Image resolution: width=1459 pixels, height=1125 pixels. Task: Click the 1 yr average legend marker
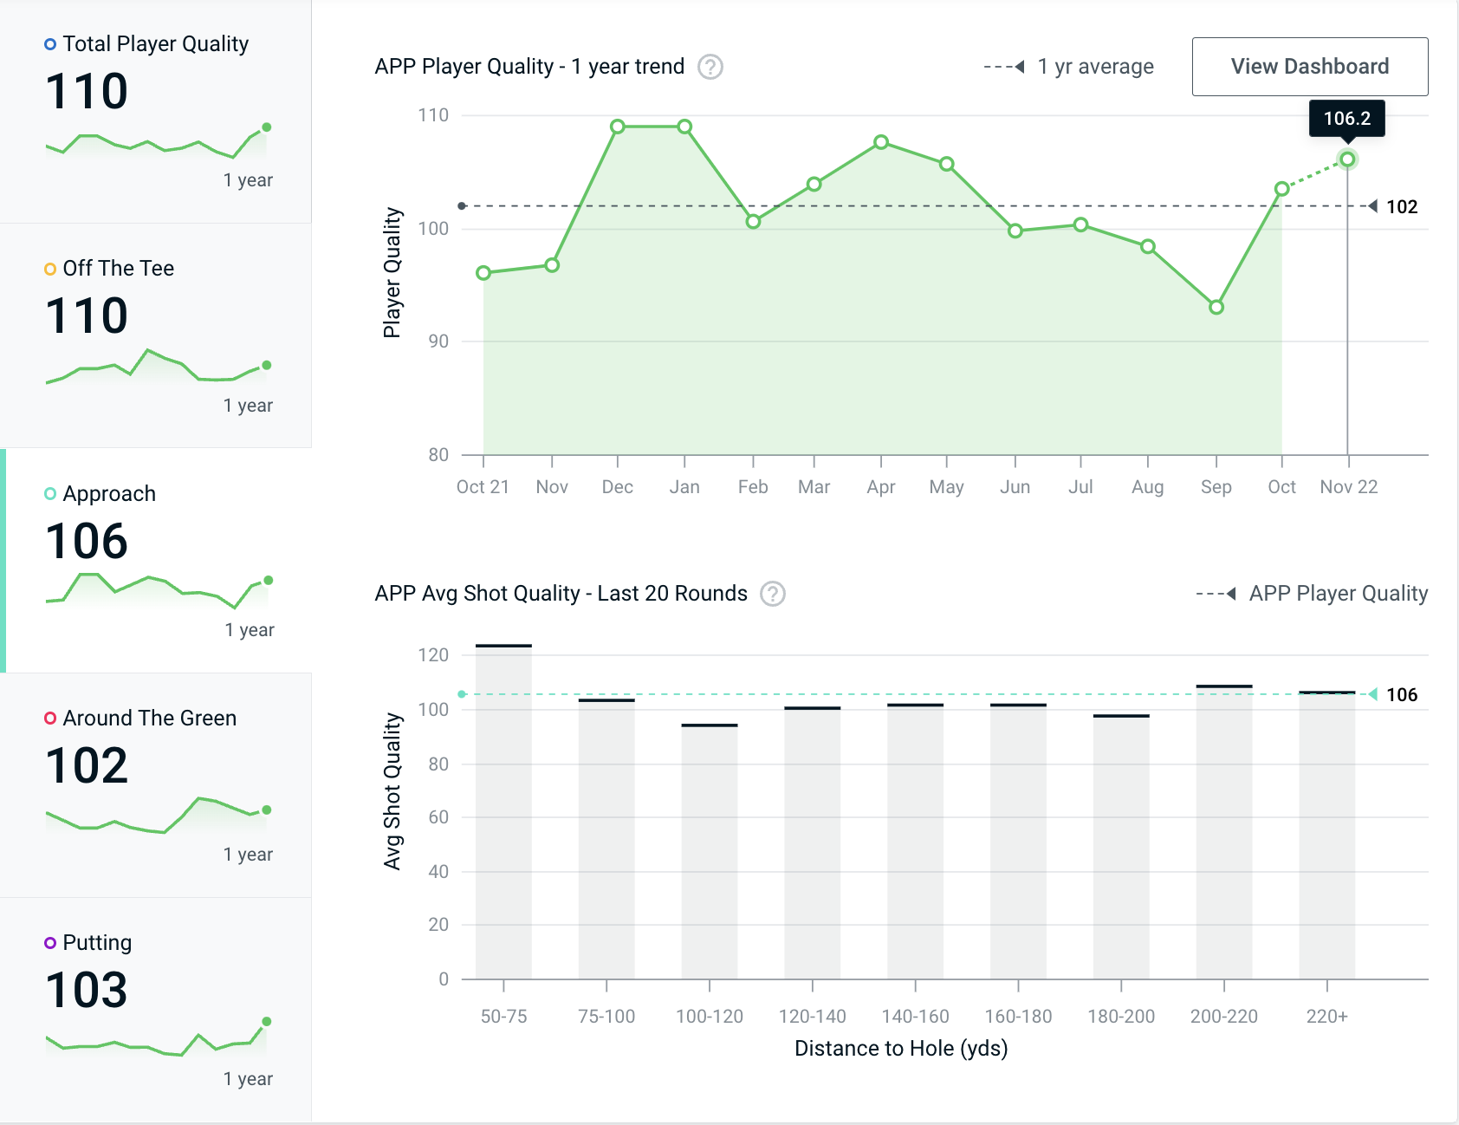(x=1005, y=67)
